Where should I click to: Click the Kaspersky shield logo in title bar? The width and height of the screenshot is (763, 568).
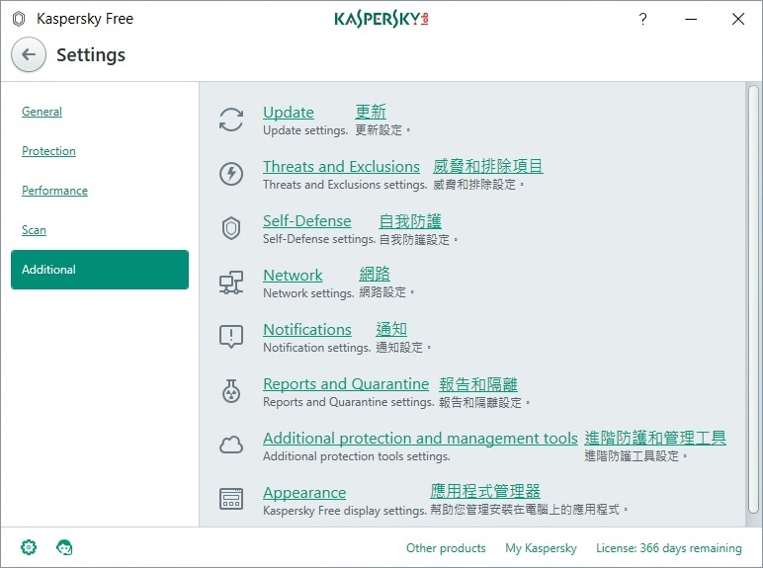[x=19, y=19]
